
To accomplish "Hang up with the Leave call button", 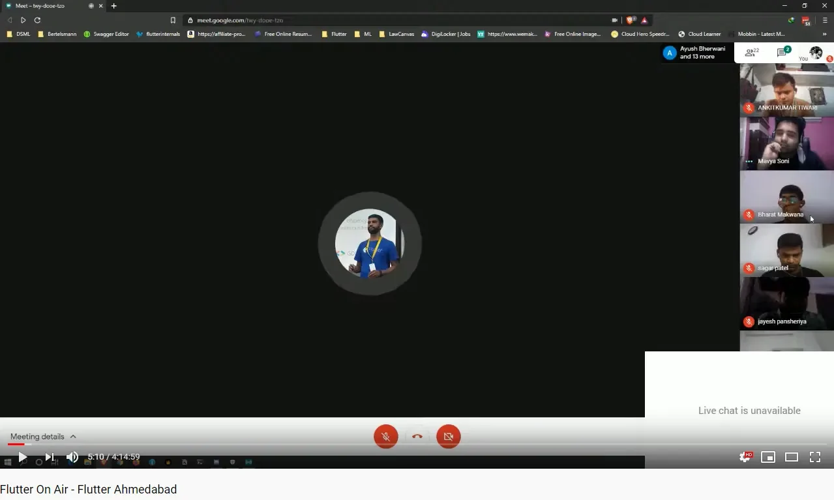I will [x=417, y=436].
